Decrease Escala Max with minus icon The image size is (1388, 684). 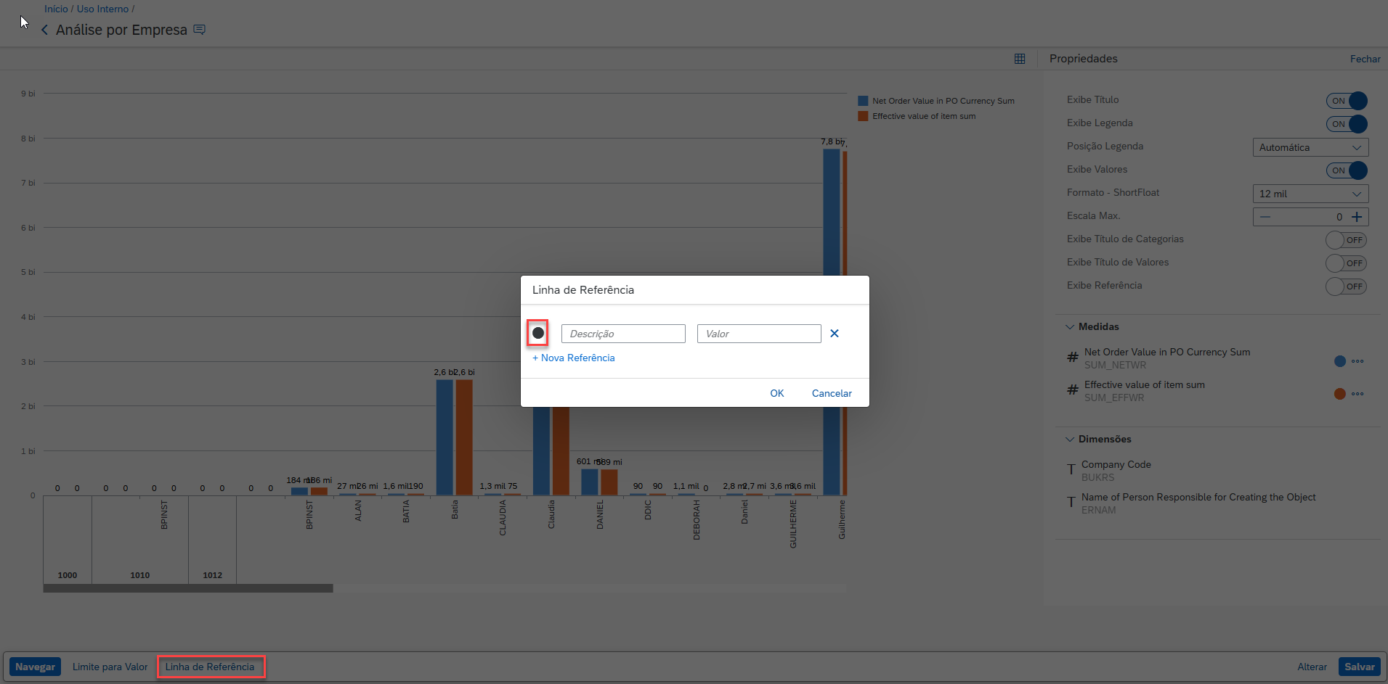(x=1265, y=216)
